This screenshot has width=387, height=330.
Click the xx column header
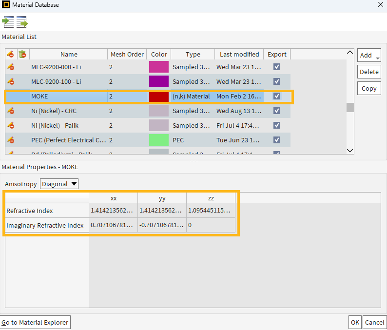[113, 198]
